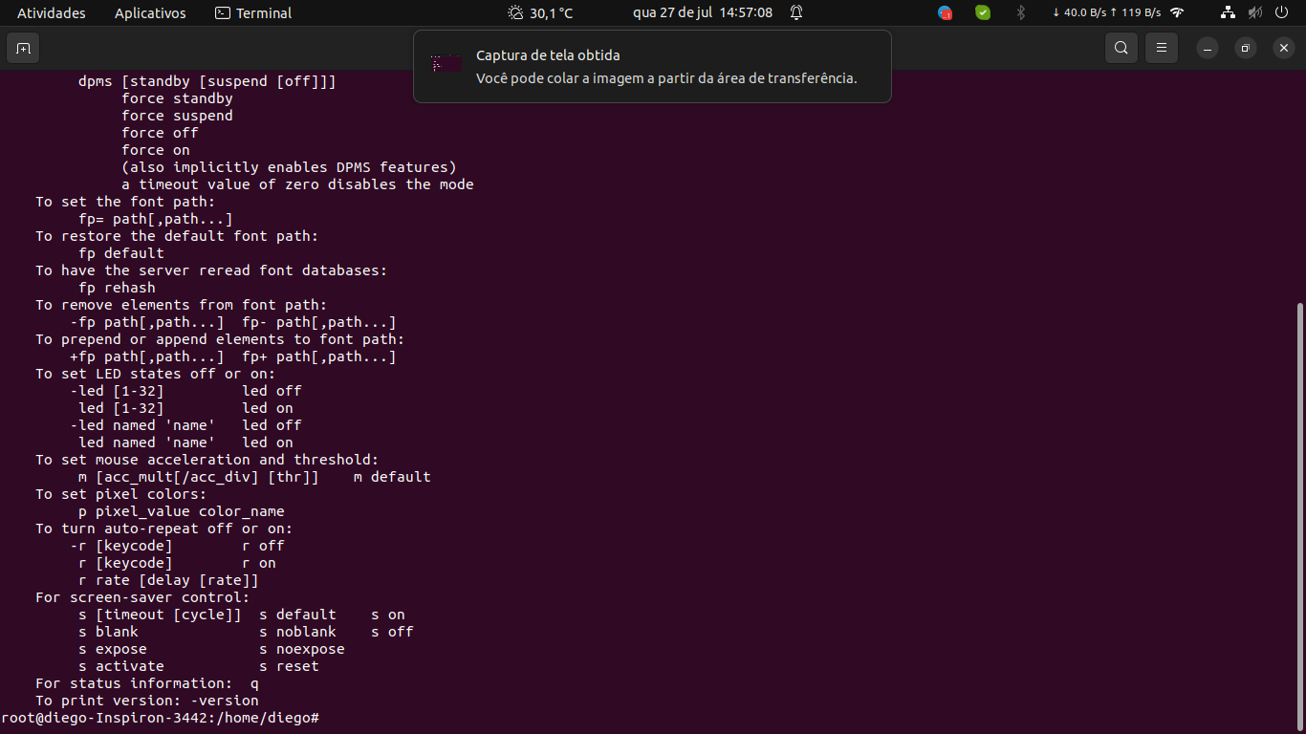Click 'a timeout value of zero disables' line
The width and height of the screenshot is (1306, 734).
(297, 184)
